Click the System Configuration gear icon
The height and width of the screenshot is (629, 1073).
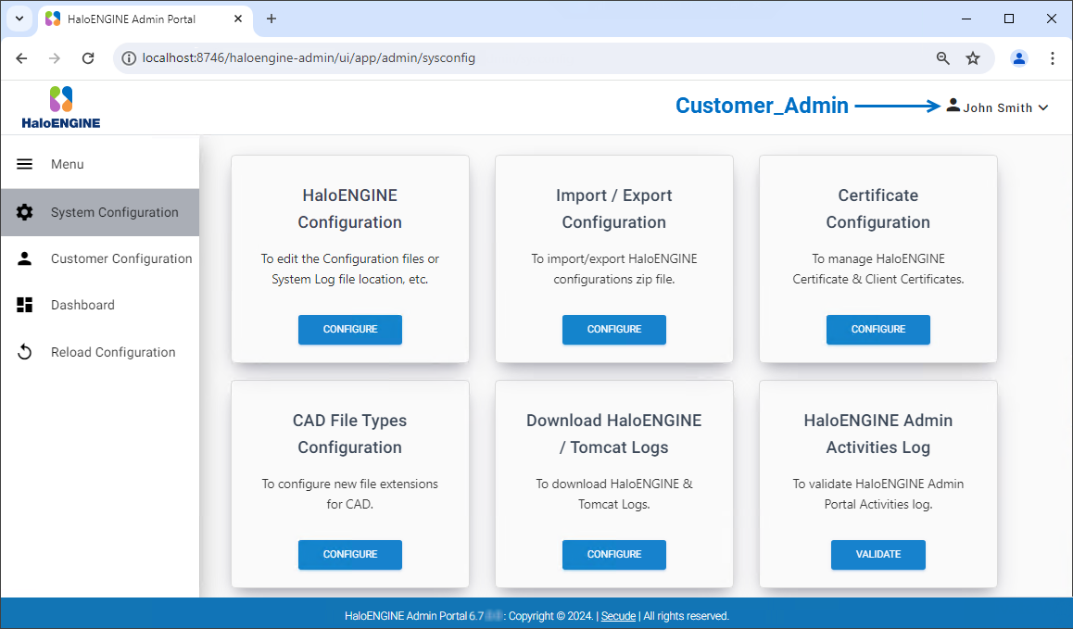point(25,212)
